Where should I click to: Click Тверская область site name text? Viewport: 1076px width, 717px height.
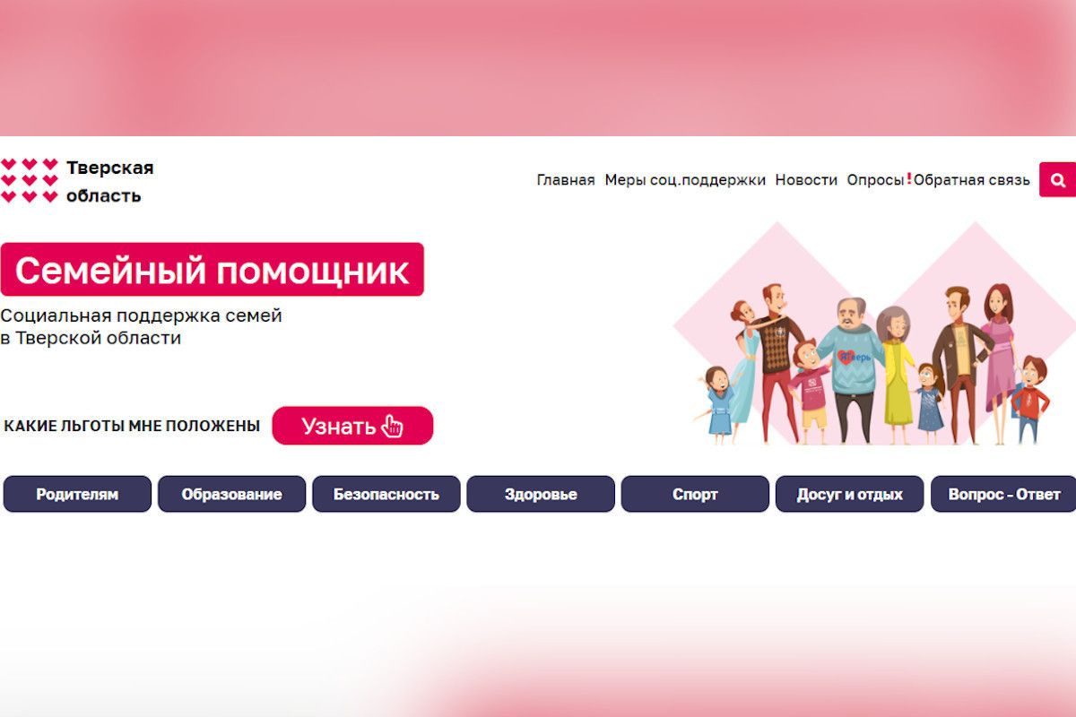pyautogui.click(x=109, y=181)
